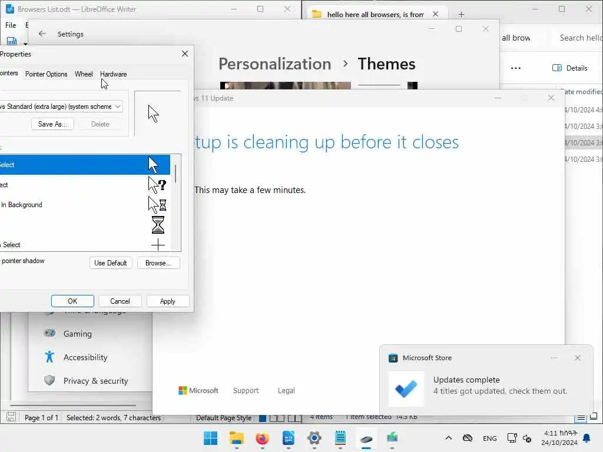Screen dimensions: 603x452
Task: Select the Busy hourglass pointer icon
Action: tap(158, 225)
